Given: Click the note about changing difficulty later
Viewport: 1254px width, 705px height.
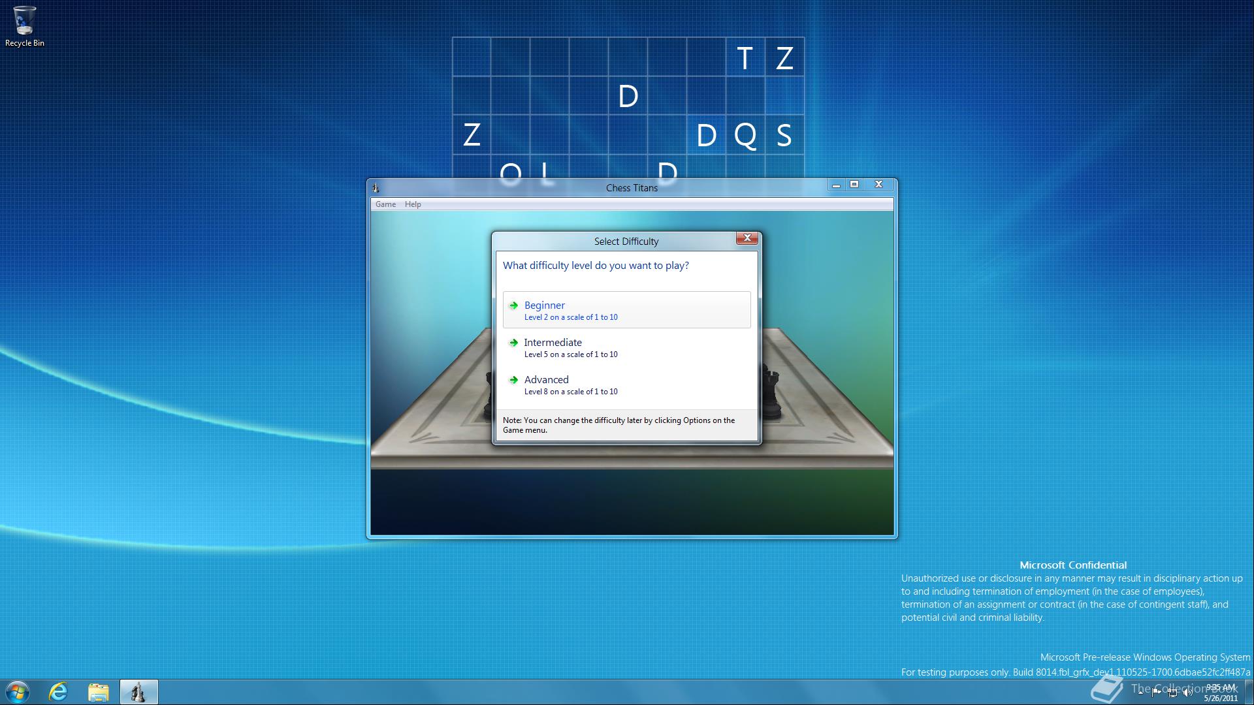Looking at the screenshot, I should coord(619,425).
